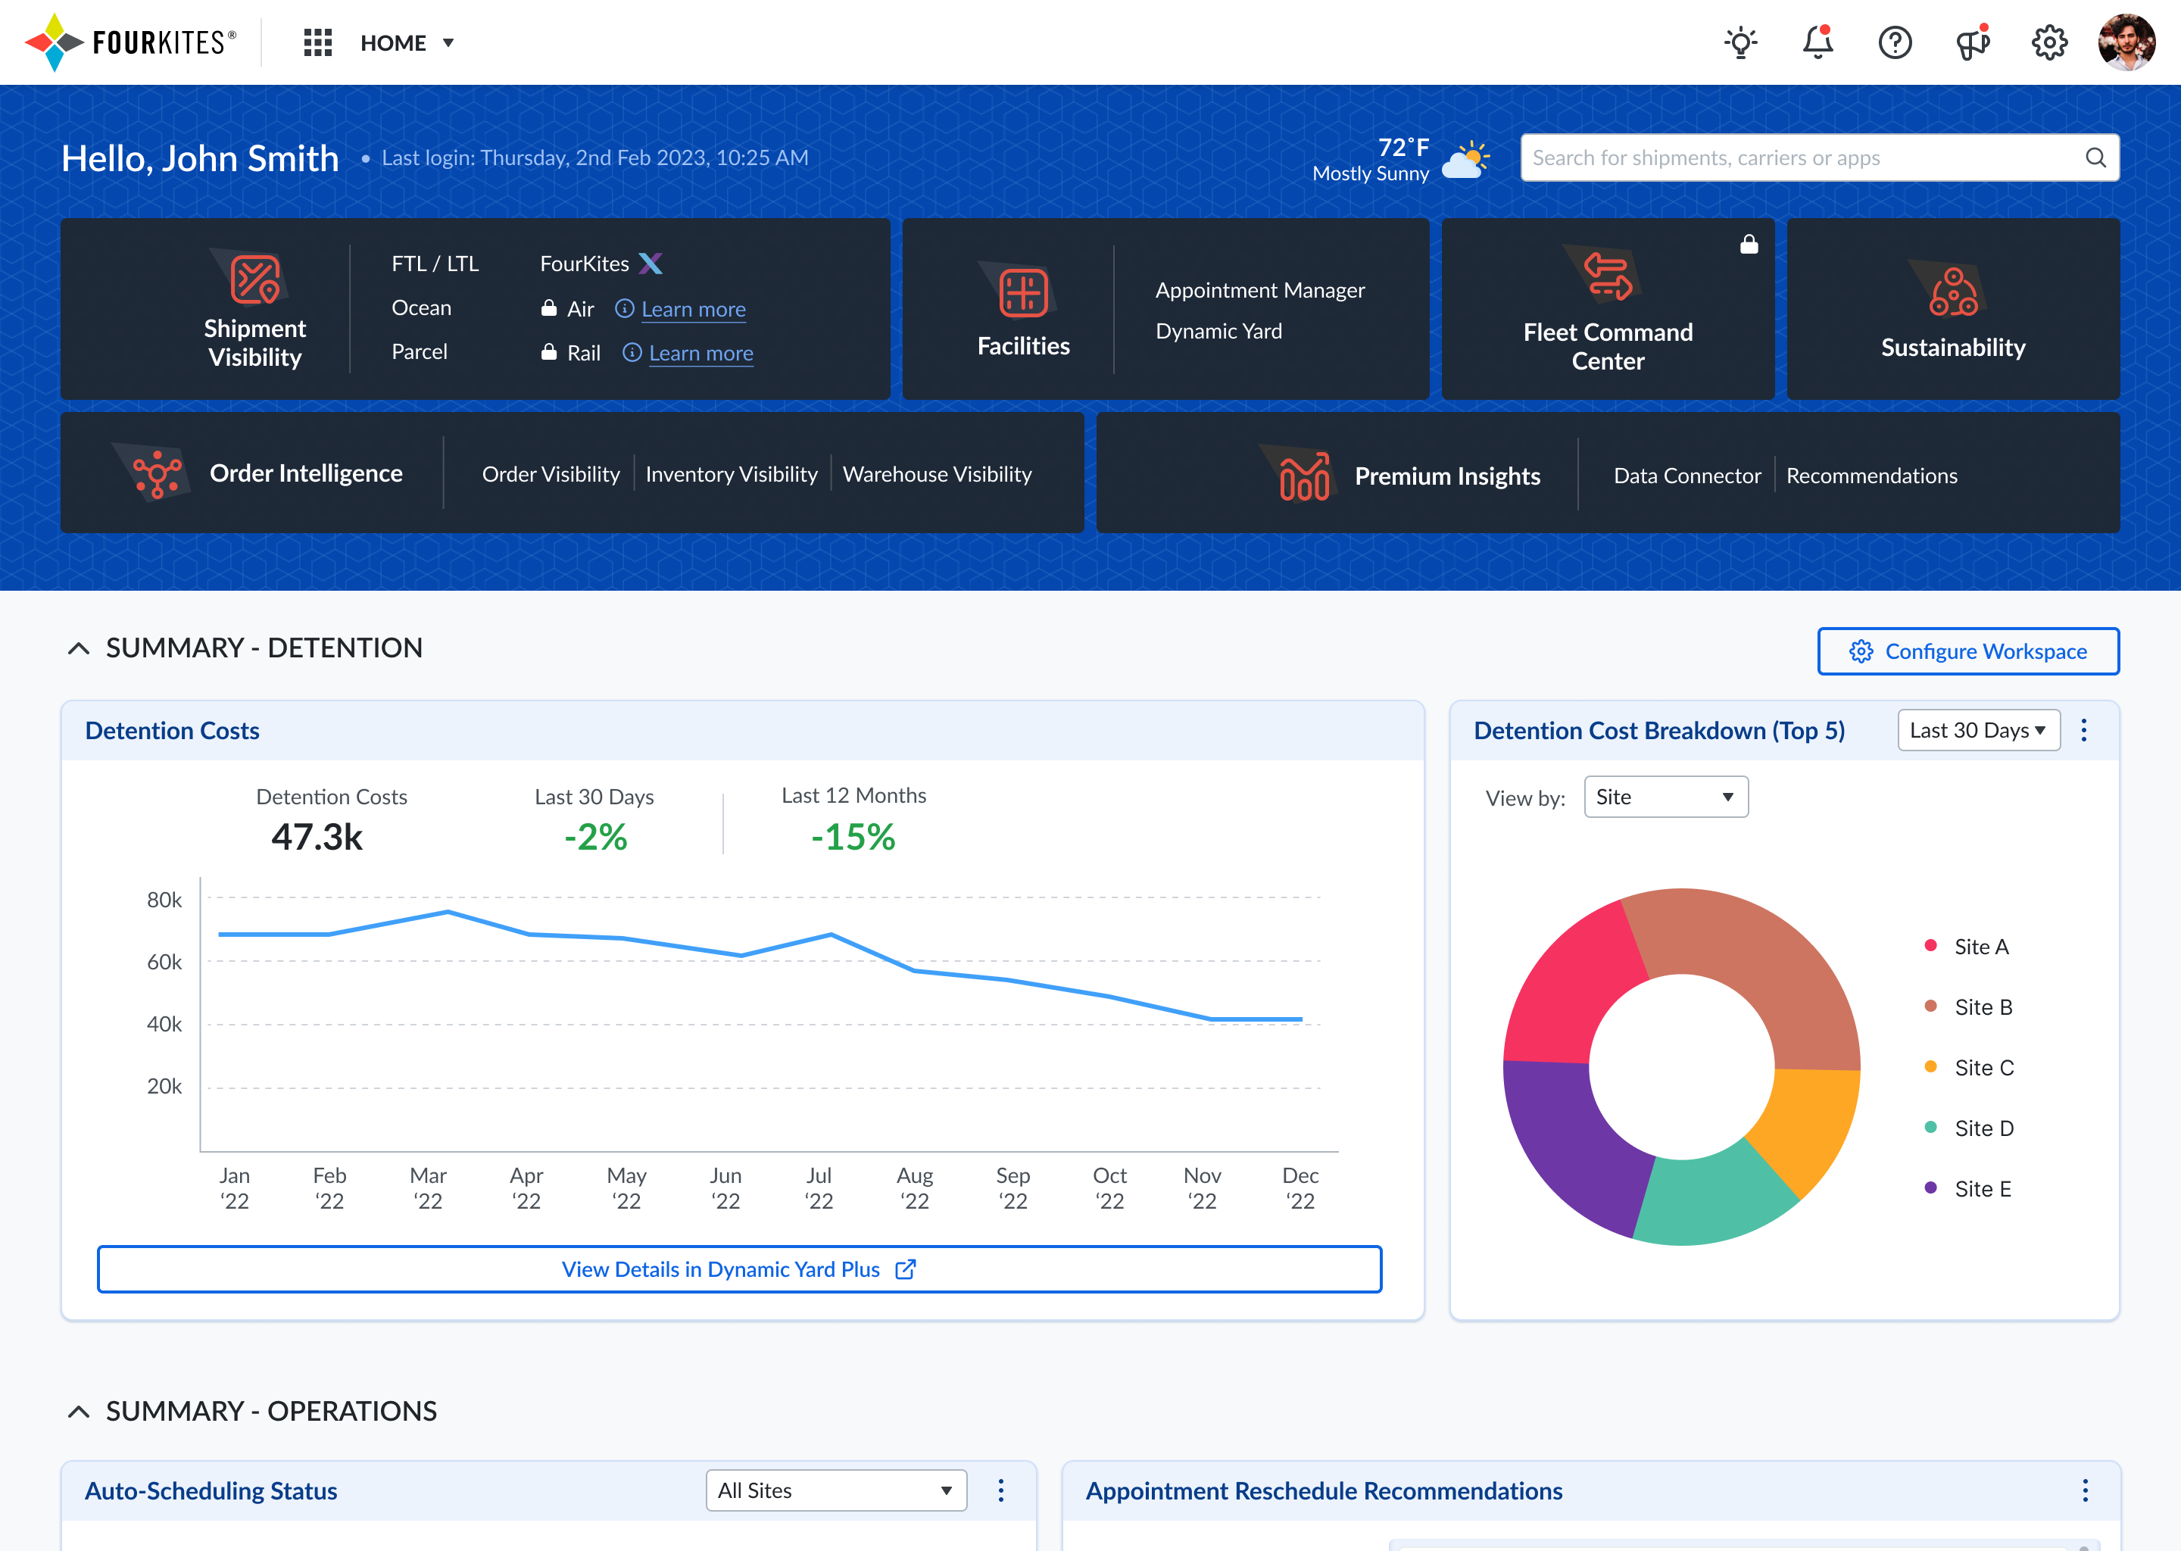Click the Shipment Visibility icon

(255, 279)
